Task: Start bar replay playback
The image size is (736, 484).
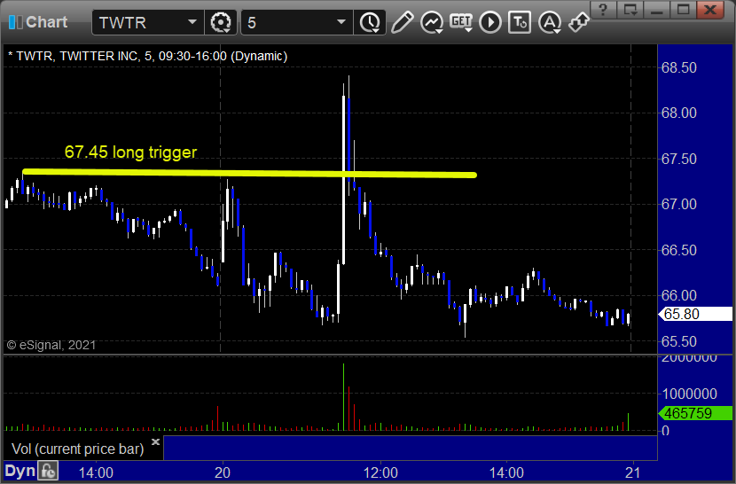Action: 490,22
